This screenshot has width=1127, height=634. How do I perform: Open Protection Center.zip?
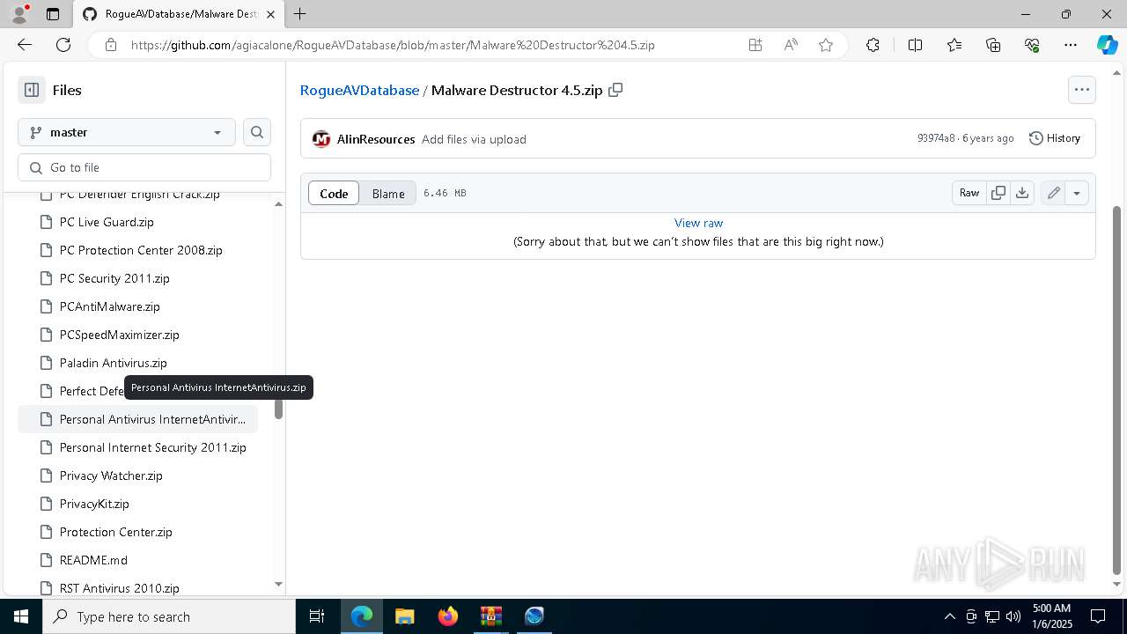pos(137,532)
